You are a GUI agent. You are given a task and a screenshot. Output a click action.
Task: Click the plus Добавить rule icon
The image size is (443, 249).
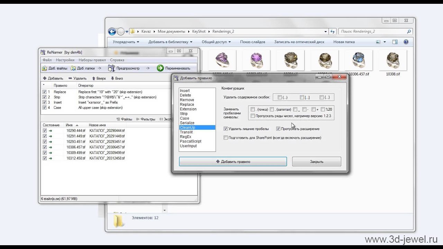(x=45, y=79)
